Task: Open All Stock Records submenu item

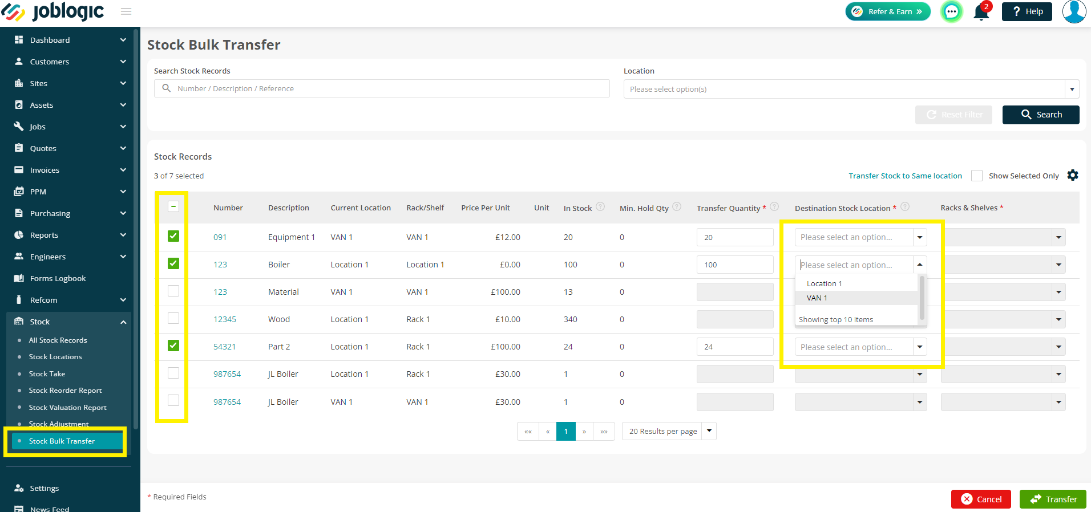Action: click(x=58, y=340)
